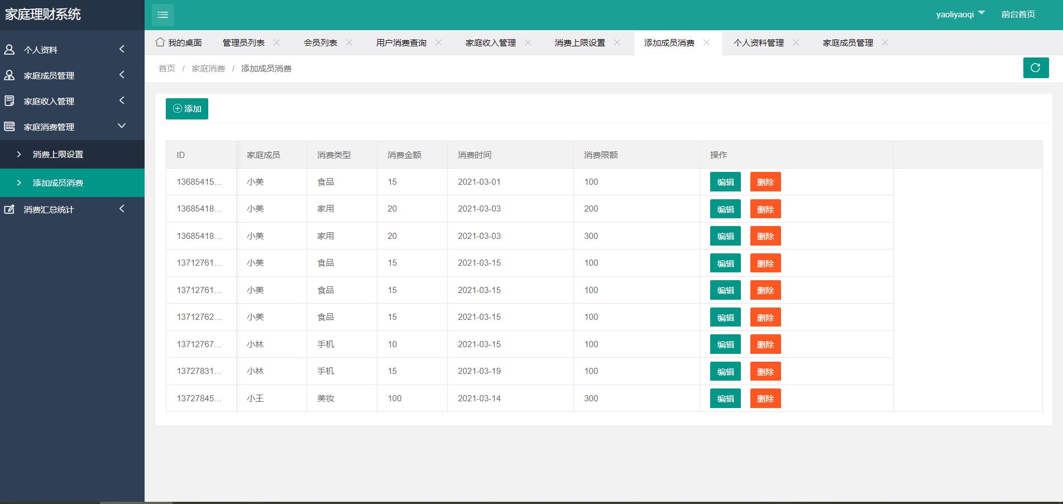Viewport: 1063px width, 504px height.
Task: Expand the 个人资料 sidebar menu chevron
Action: point(122,49)
